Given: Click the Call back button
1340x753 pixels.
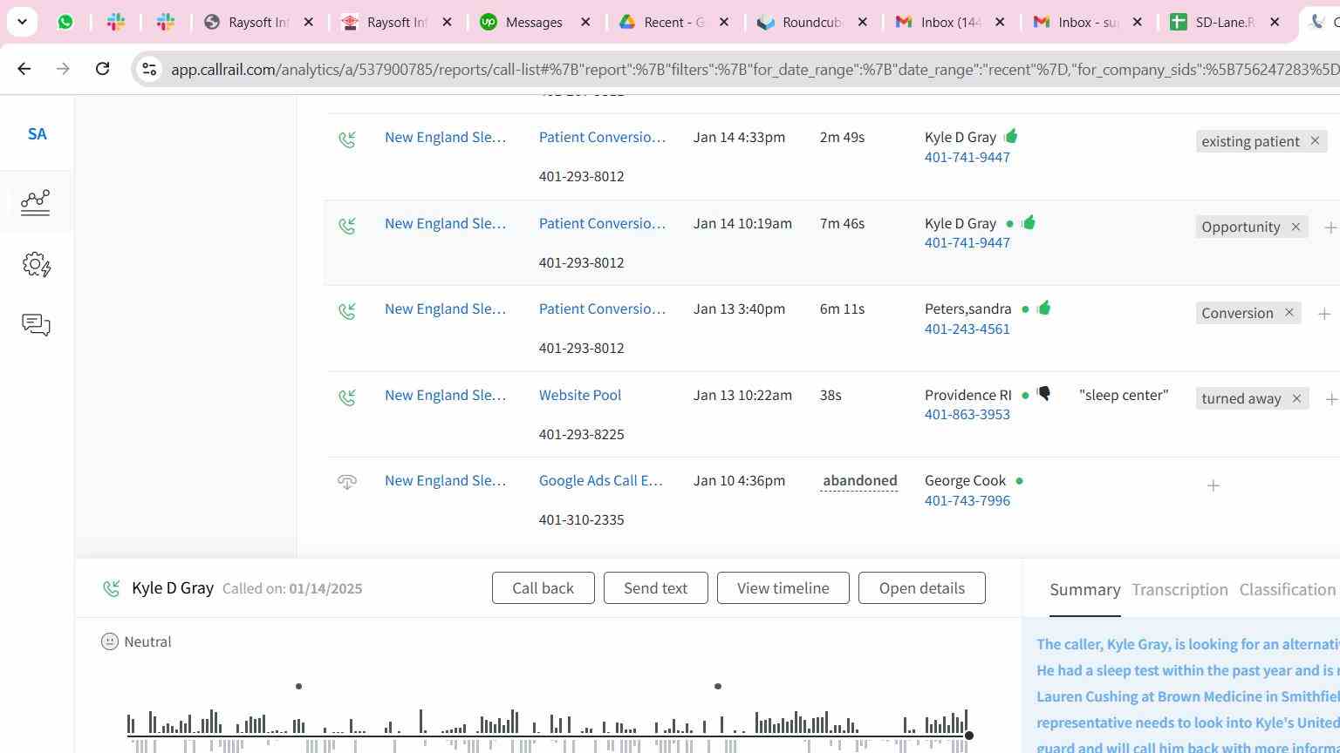Looking at the screenshot, I should [x=543, y=588].
